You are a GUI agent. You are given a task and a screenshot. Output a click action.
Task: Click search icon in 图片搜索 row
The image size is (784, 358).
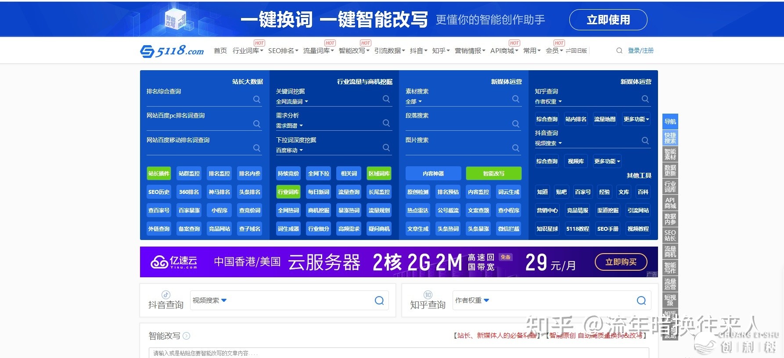point(516,148)
